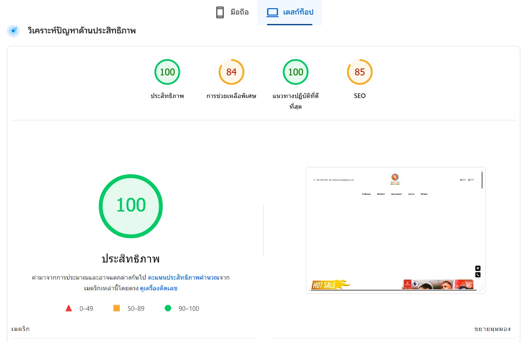Open the 84 การช่วยเหลือพิเศษ score gauge
This screenshot has height=346, width=528.
pos(231,72)
